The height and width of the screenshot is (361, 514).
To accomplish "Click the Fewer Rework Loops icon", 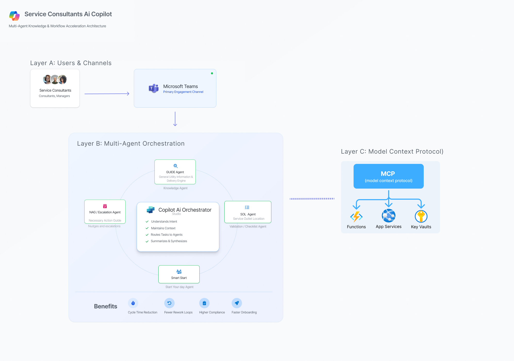I will tap(169, 303).
